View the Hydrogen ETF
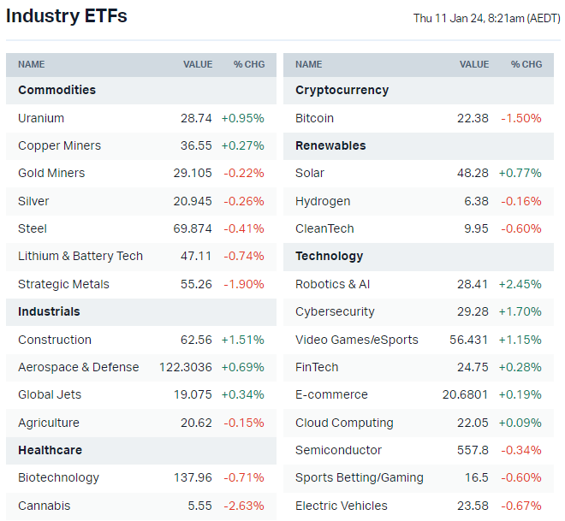Screen dimensions: 565x521 [x=323, y=201]
